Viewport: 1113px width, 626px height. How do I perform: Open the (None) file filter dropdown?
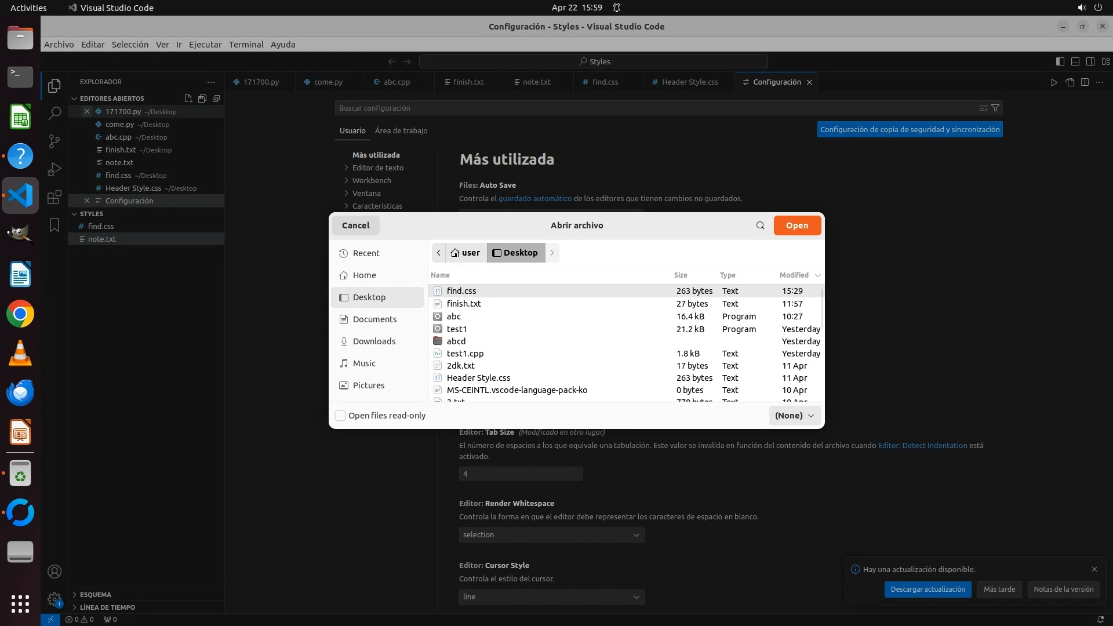click(794, 416)
